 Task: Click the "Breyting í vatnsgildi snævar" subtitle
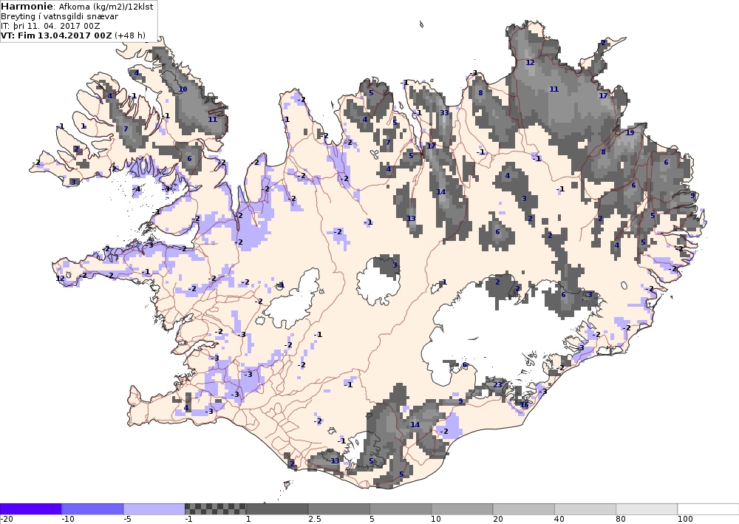tap(59, 16)
